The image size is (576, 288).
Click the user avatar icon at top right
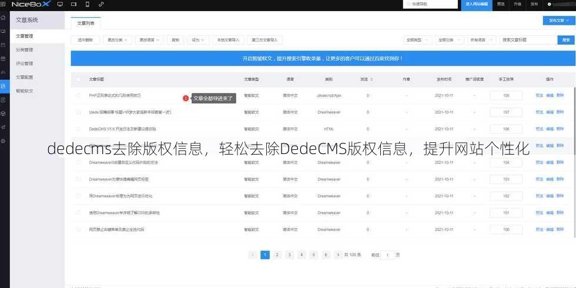tap(549, 5)
